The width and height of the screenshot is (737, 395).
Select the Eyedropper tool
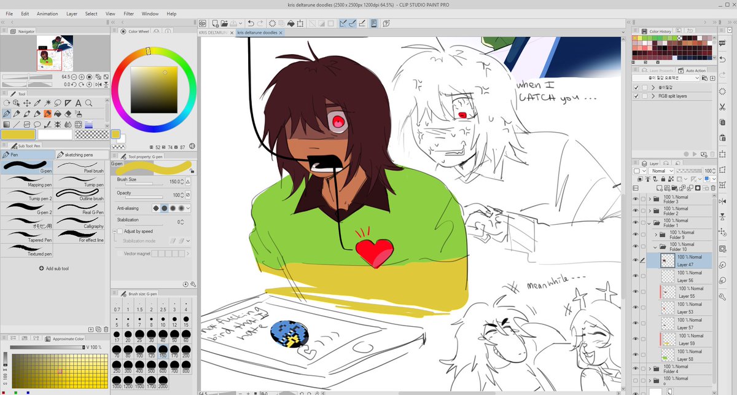[37, 103]
